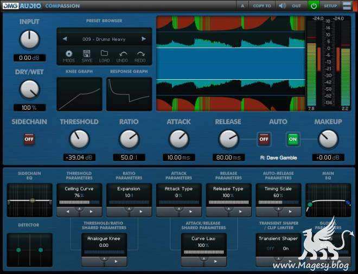Toggle the Sidechain OFF switch
The height and width of the screenshot is (274, 358).
point(29,139)
